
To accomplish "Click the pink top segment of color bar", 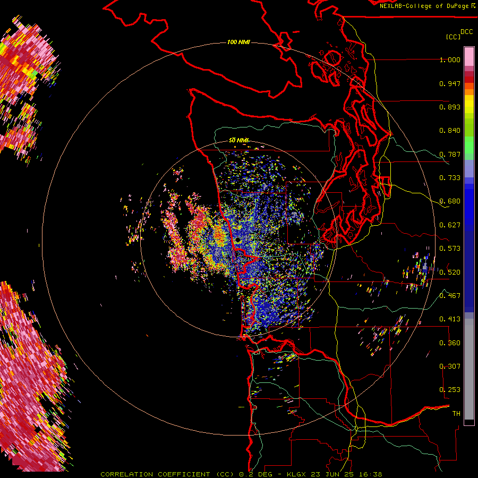I will point(469,56).
